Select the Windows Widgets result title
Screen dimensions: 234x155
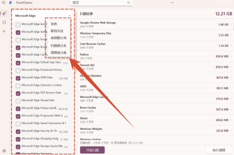click(91, 129)
